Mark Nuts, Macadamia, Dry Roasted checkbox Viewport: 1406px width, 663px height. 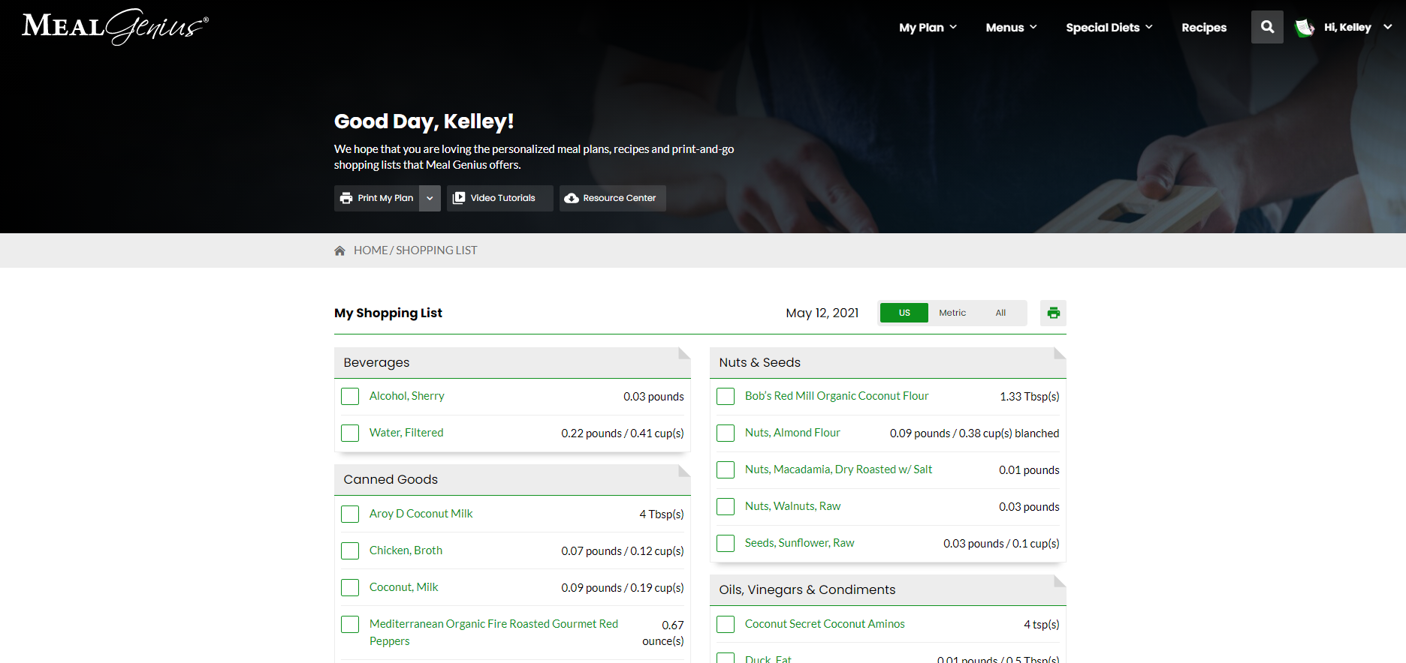coord(726,469)
